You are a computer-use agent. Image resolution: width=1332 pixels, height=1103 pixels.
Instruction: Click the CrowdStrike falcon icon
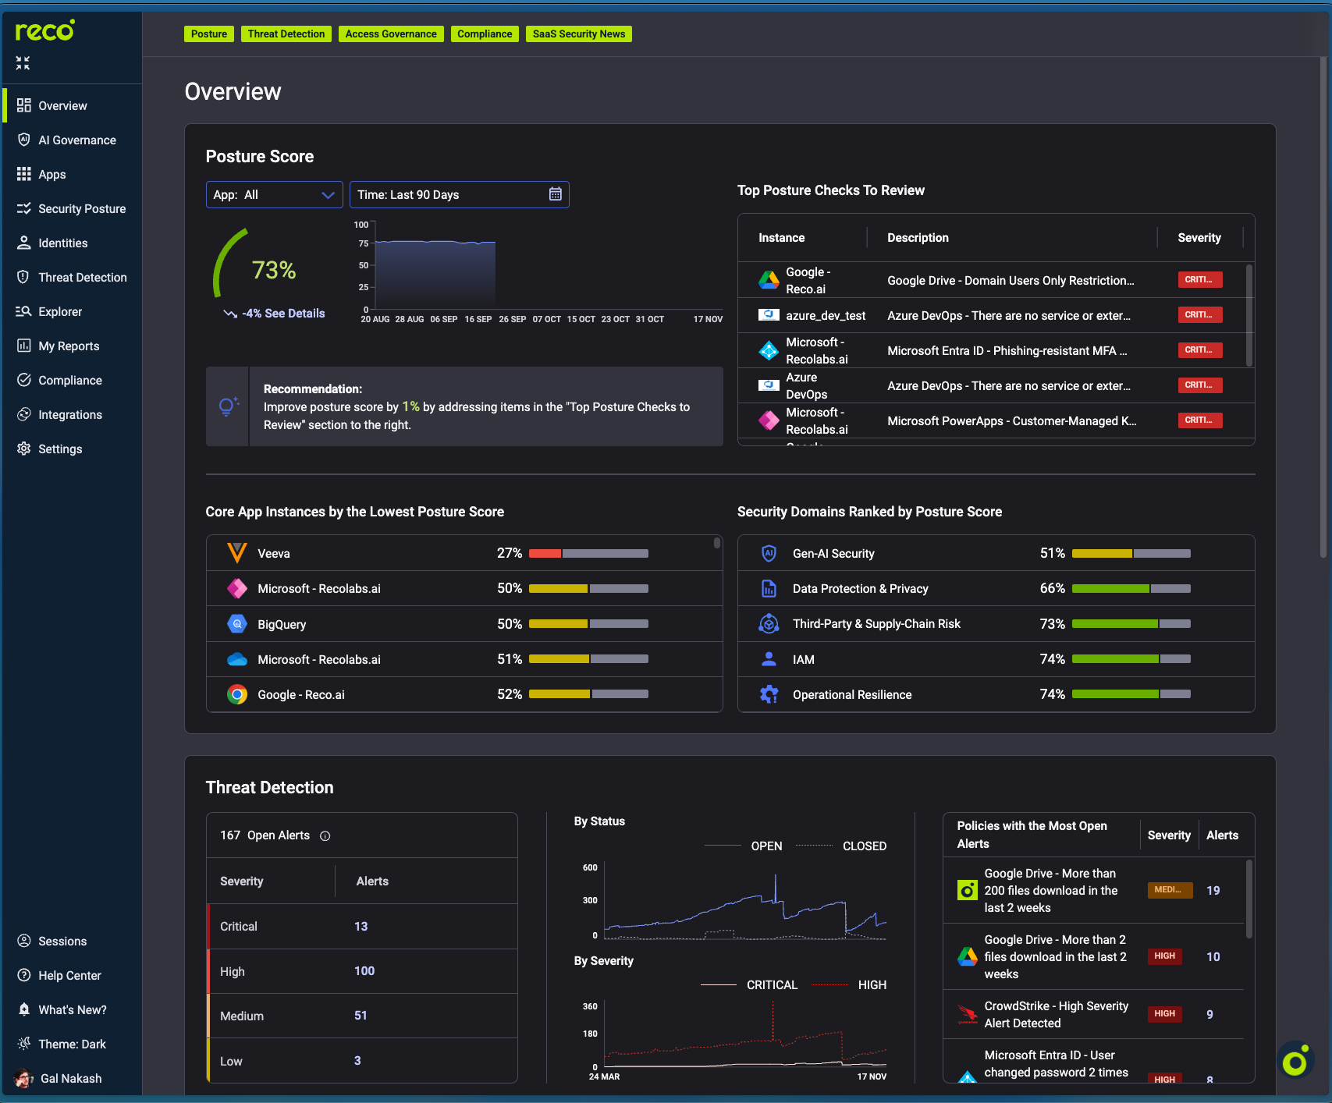[968, 1014]
